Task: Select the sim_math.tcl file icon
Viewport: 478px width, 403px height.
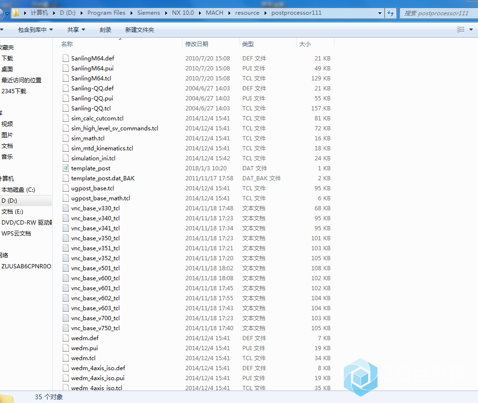Action: pos(66,138)
